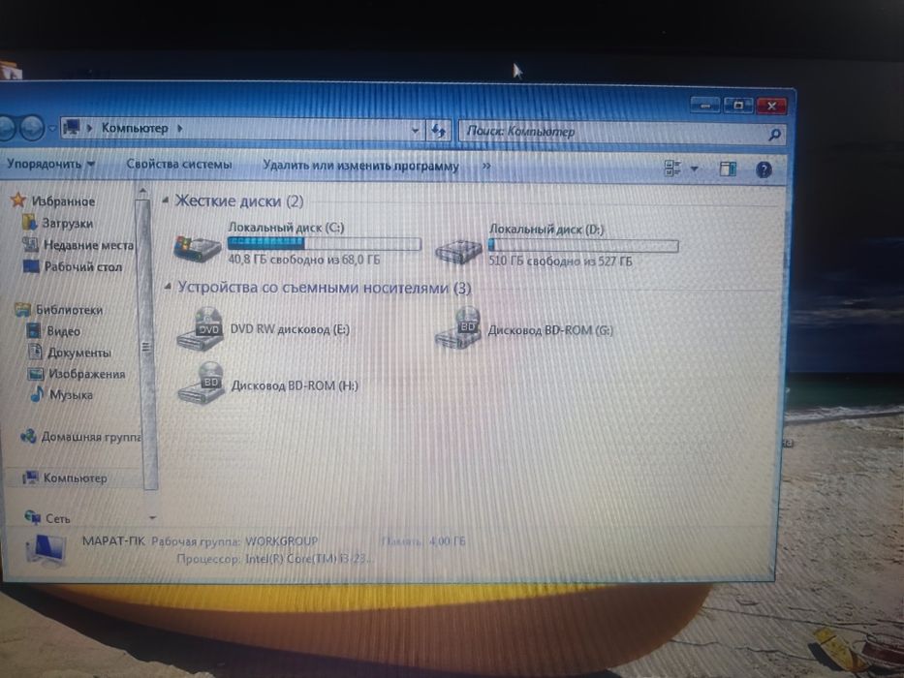Select Домашняя группа in the sidebar
Viewport: 904px width, 678px height.
(x=90, y=437)
